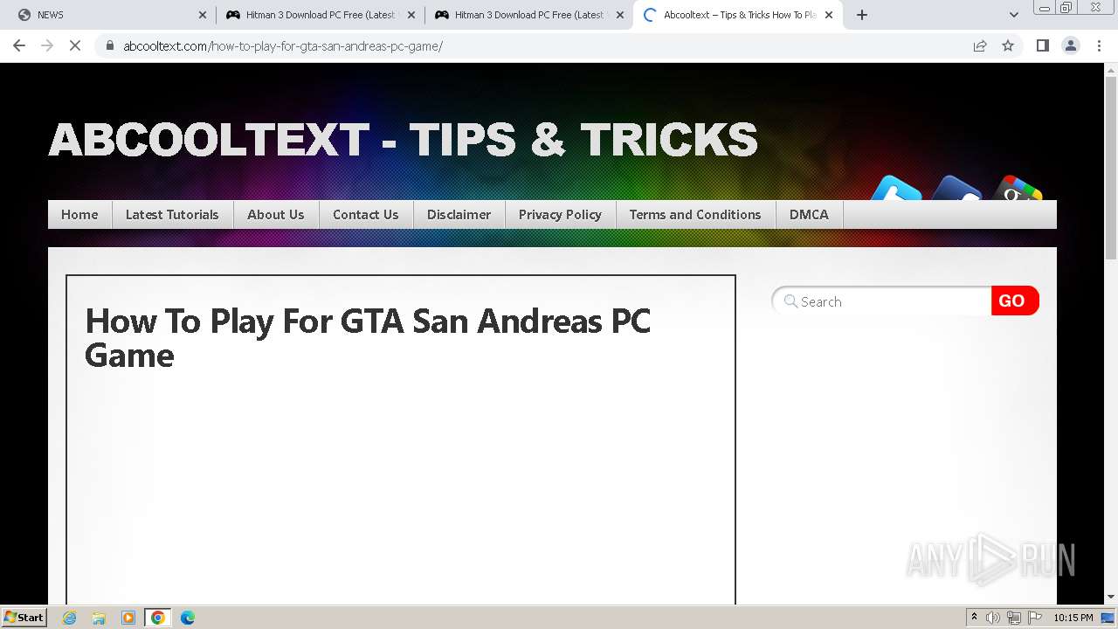
Task: Go back to the previous page
Action: coord(19,45)
